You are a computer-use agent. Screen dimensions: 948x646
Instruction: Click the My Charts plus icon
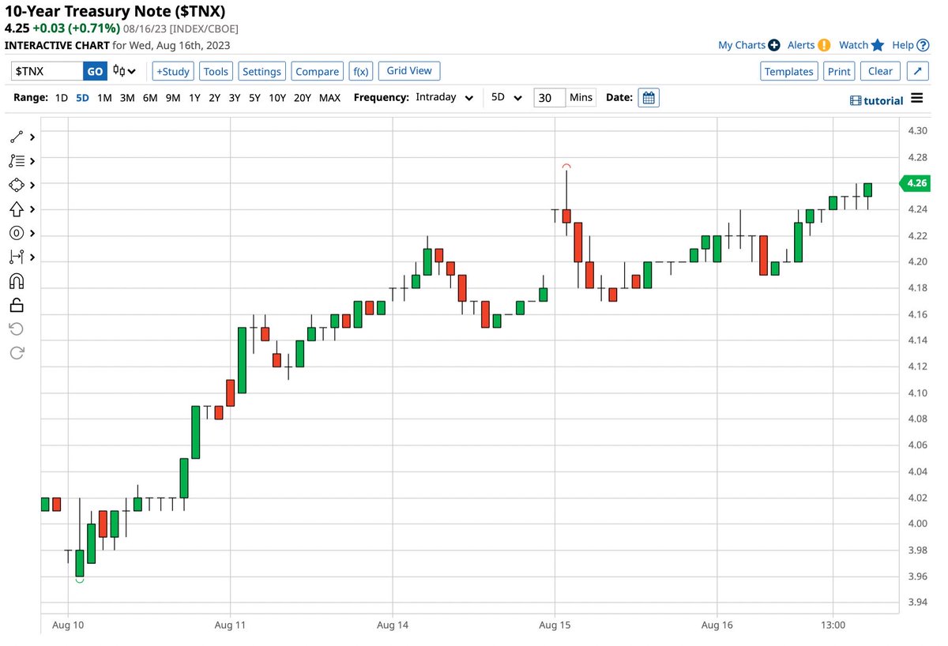pos(774,45)
